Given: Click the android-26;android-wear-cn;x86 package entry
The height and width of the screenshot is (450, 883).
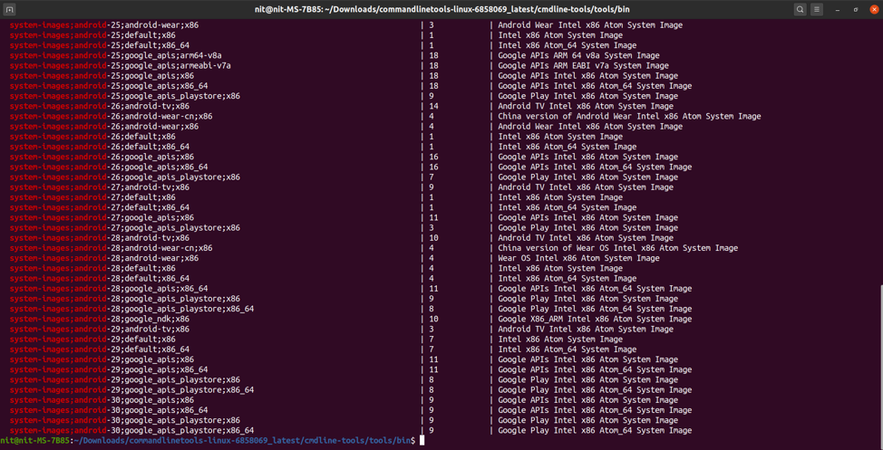Looking at the screenshot, I should click(112, 117).
